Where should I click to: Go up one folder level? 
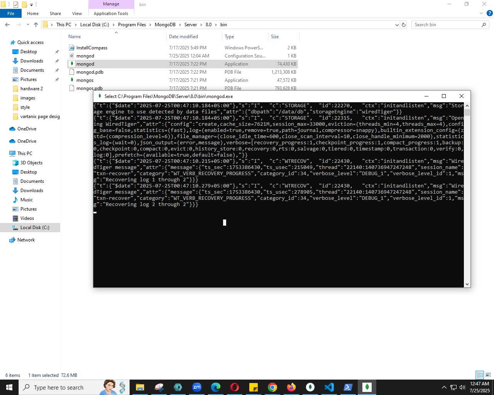pos(36,25)
